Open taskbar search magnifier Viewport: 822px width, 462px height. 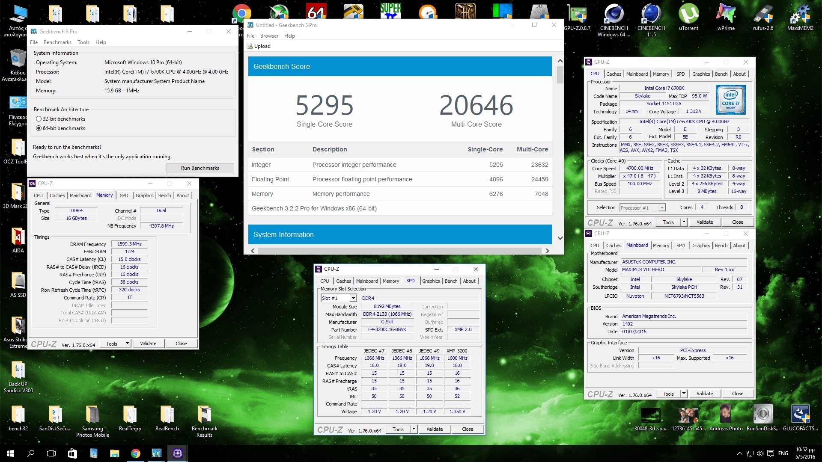pos(31,453)
